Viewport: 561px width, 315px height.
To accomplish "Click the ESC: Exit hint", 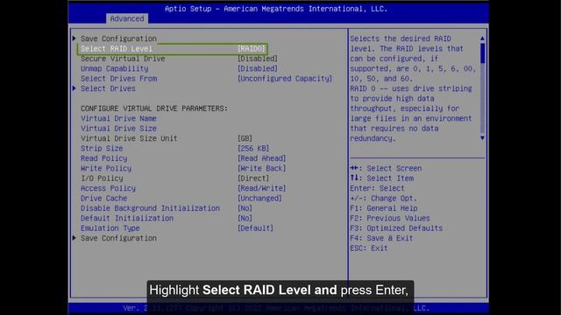I will [369, 248].
